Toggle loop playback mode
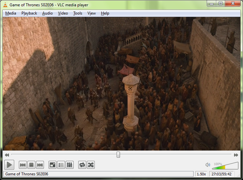Viewport: 243px width, 180px height. [82, 165]
